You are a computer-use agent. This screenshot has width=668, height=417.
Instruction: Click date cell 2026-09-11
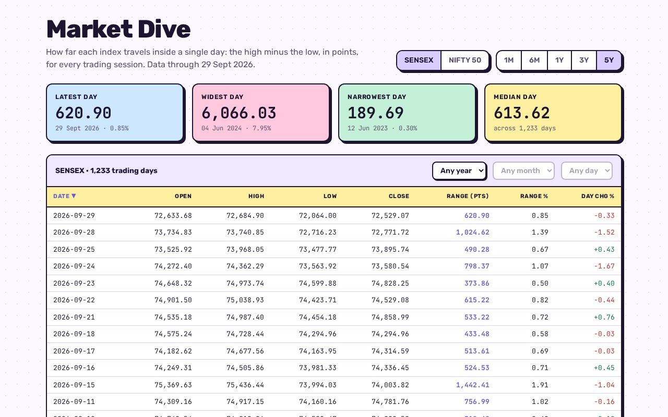[x=74, y=402]
